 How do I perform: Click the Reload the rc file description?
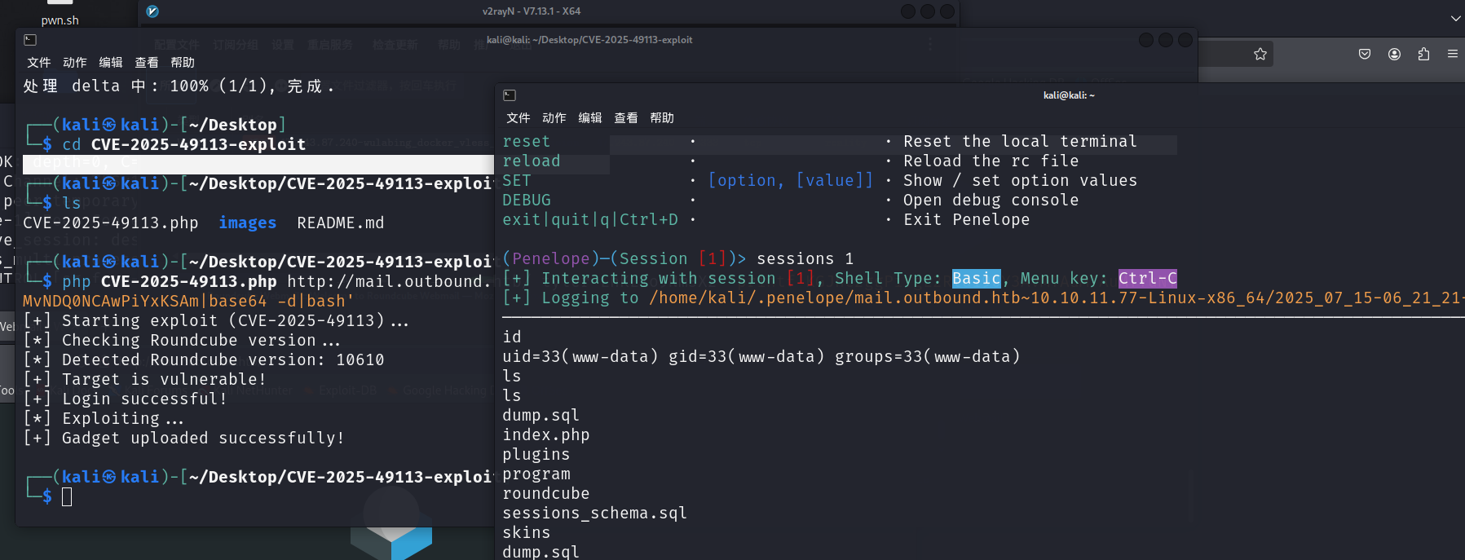991,161
